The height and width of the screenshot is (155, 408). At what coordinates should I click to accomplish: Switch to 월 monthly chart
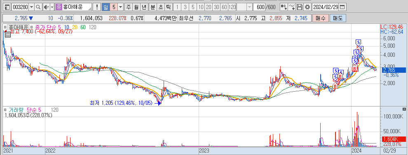[136, 7]
